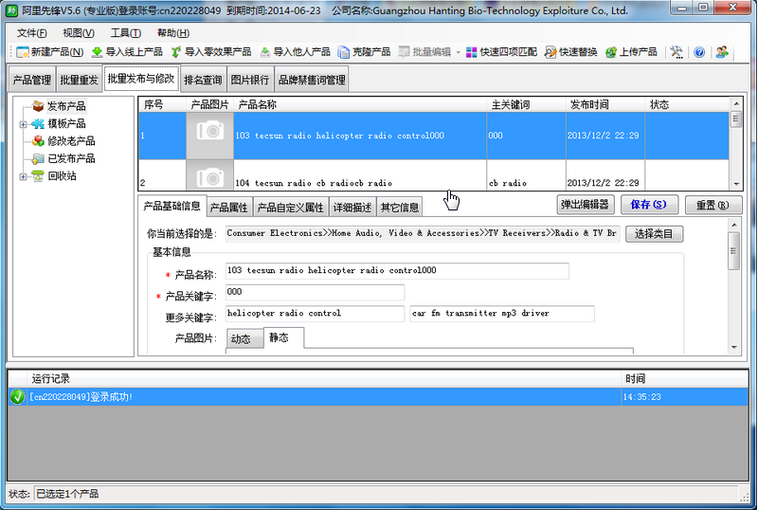Screen dimensions: 758x510
Task: Click camera thumbnail of product row 2
Action: (x=209, y=177)
